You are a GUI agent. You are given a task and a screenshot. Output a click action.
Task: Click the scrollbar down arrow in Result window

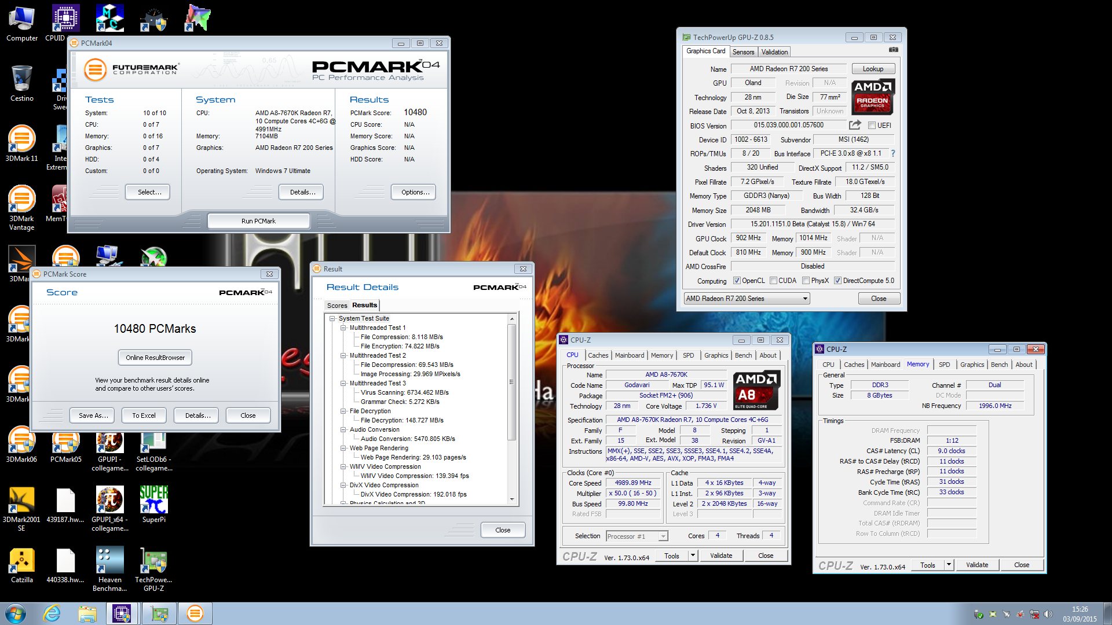pyautogui.click(x=512, y=499)
